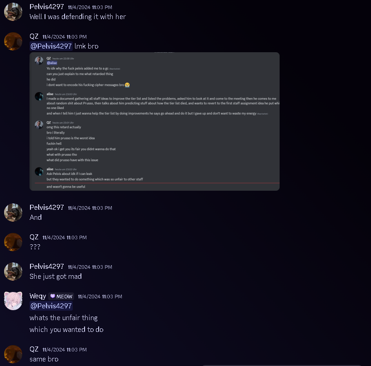Click the "whats the unfair thing" message text
This screenshot has height=366, width=371.
(x=64, y=318)
